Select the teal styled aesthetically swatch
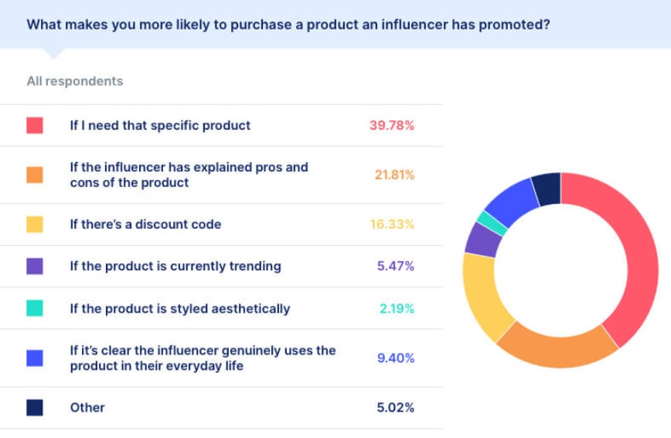The image size is (671, 438). [x=35, y=308]
